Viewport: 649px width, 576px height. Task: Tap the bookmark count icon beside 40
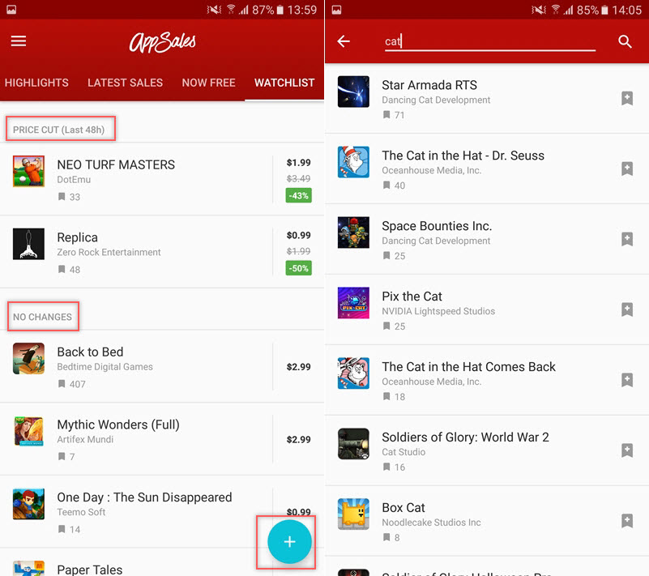point(386,185)
